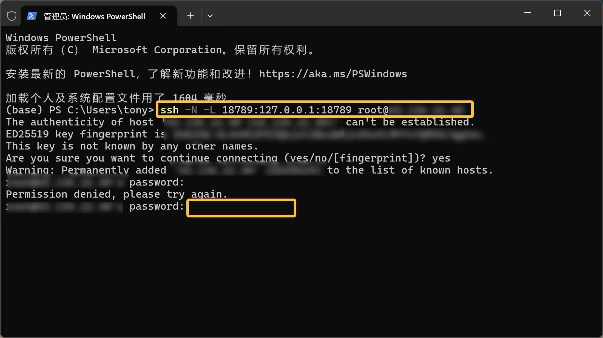Image resolution: width=603 pixels, height=338 pixels.
Task: Click the "ED25519 key fingerprint is" text
Action: (85, 134)
